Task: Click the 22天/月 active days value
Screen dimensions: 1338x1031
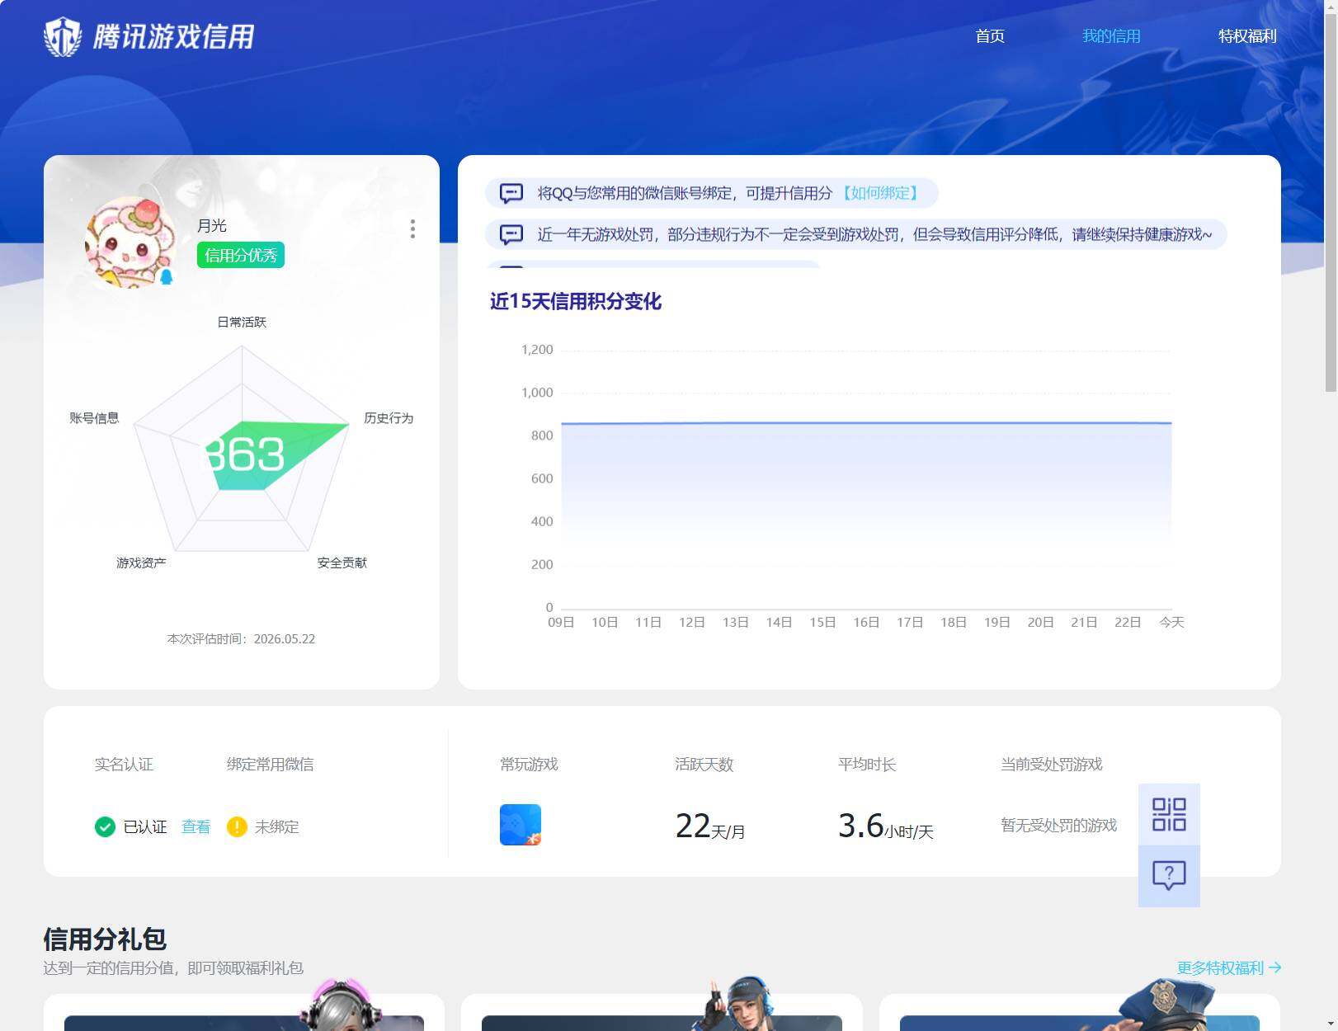Action: [x=710, y=826]
